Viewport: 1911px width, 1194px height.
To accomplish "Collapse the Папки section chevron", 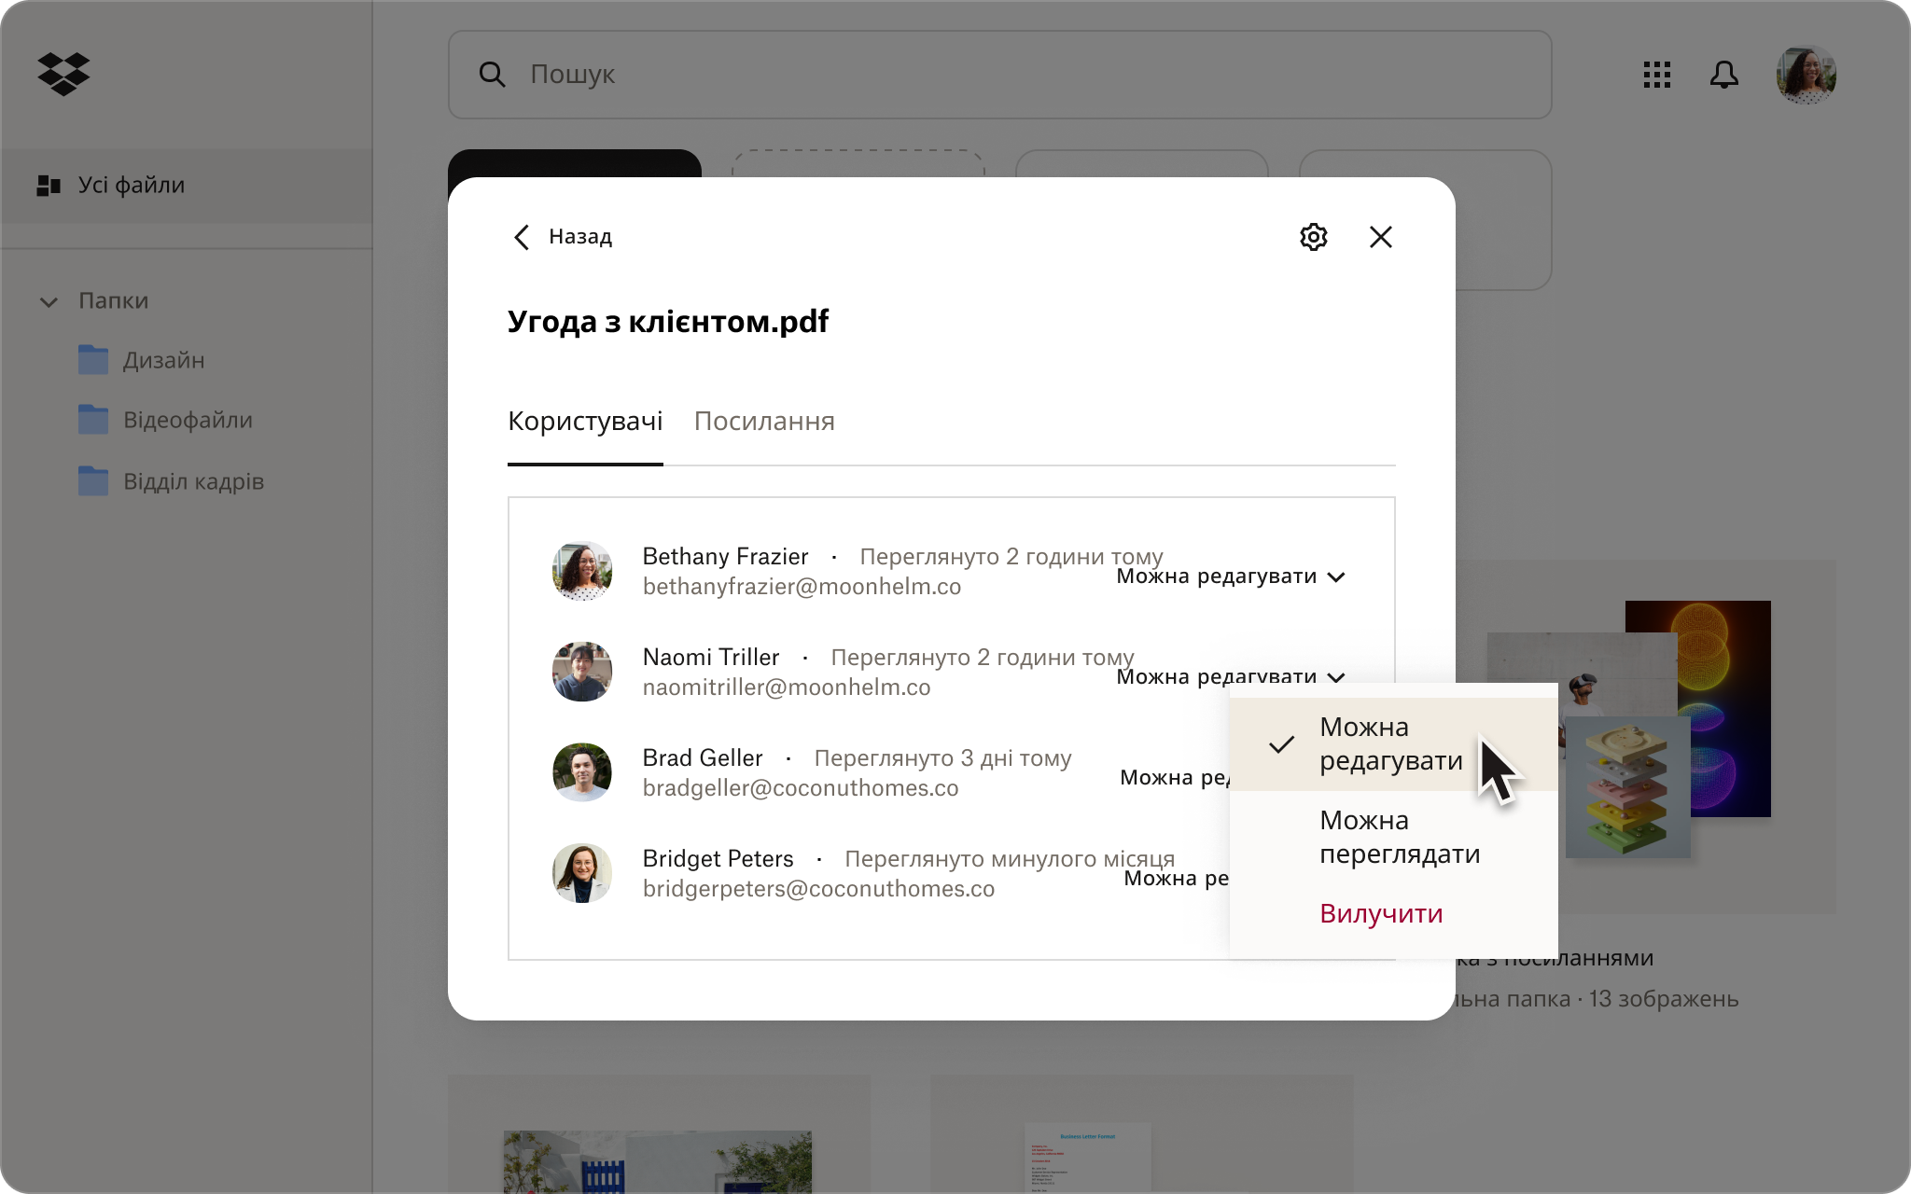I will pyautogui.click(x=49, y=300).
